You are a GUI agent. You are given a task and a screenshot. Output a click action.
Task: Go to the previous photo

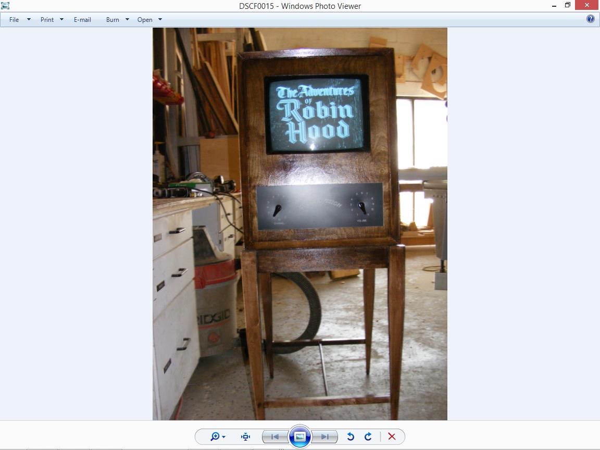click(x=275, y=436)
